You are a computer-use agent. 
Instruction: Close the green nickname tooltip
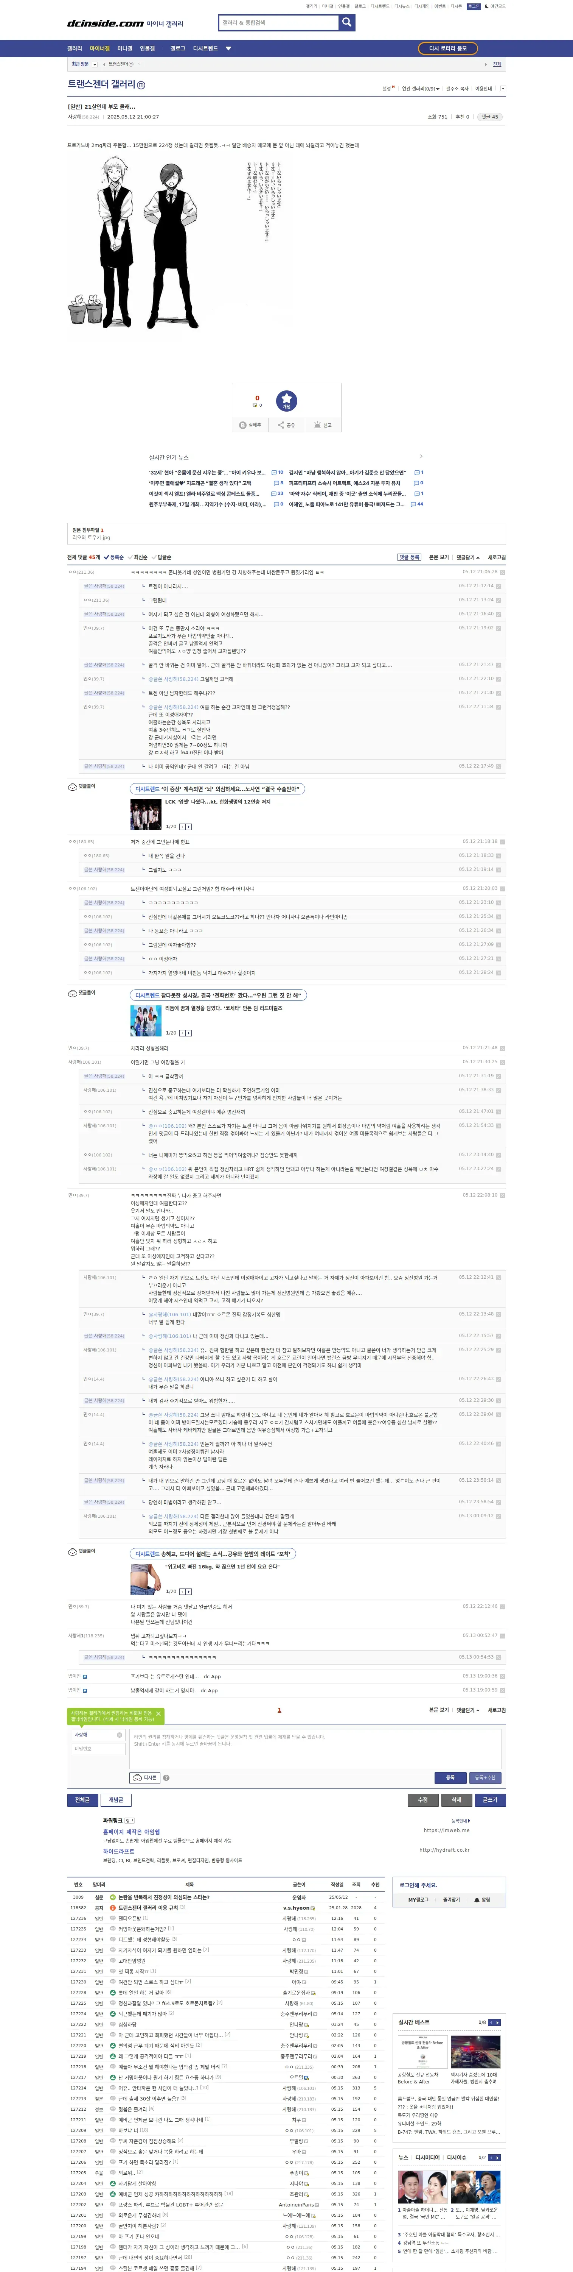[x=159, y=1714]
